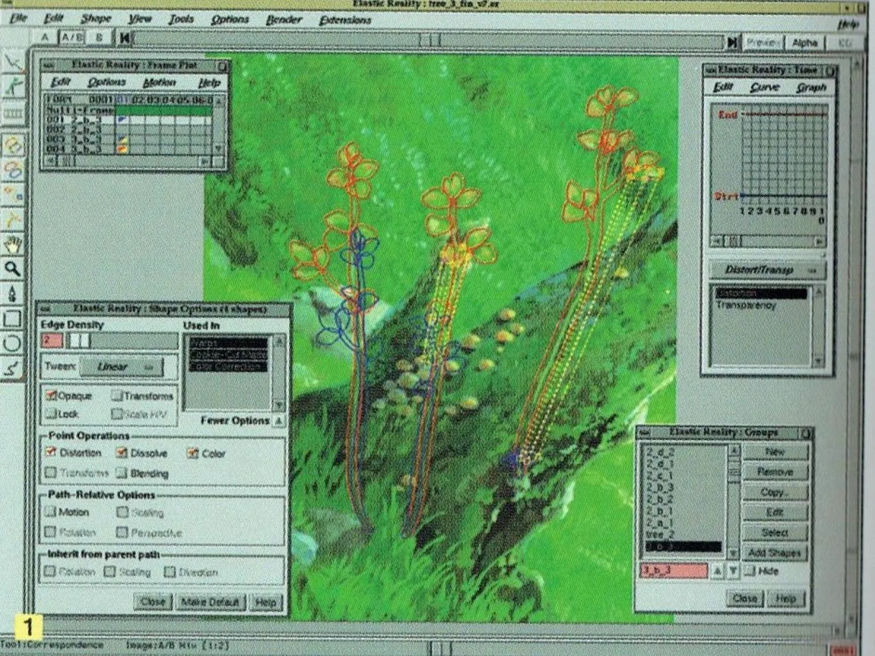875x656 pixels.
Task: Toggle the Opaque checkbox
Action: click(52, 395)
